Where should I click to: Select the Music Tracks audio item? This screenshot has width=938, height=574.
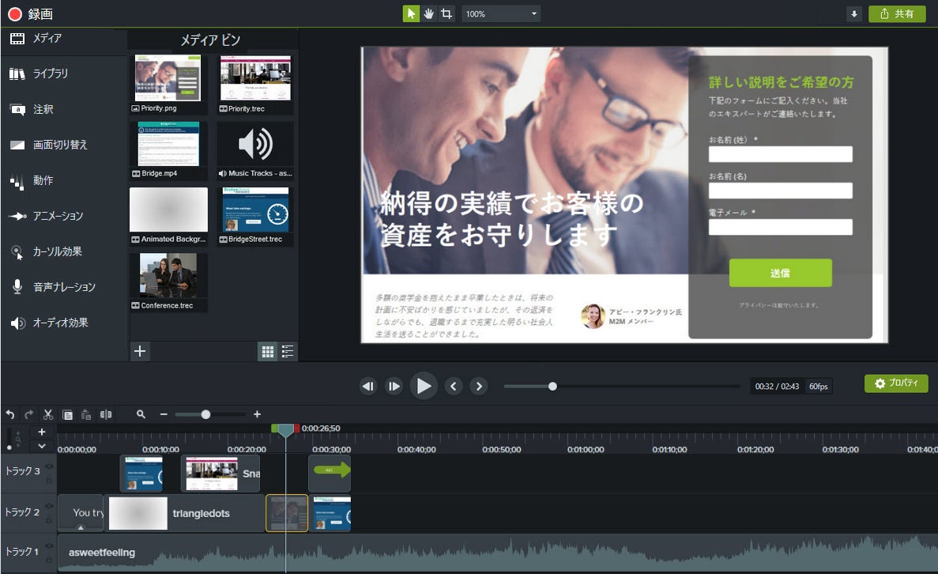(255, 149)
